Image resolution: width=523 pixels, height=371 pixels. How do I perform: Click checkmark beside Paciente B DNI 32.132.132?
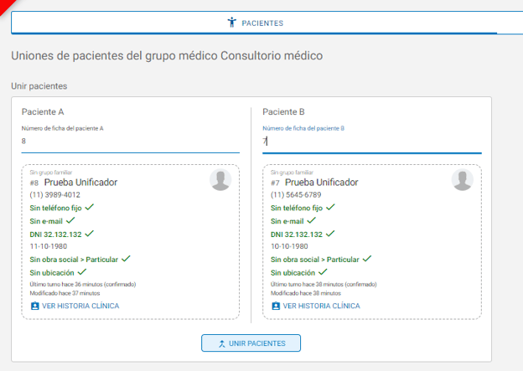(331, 234)
